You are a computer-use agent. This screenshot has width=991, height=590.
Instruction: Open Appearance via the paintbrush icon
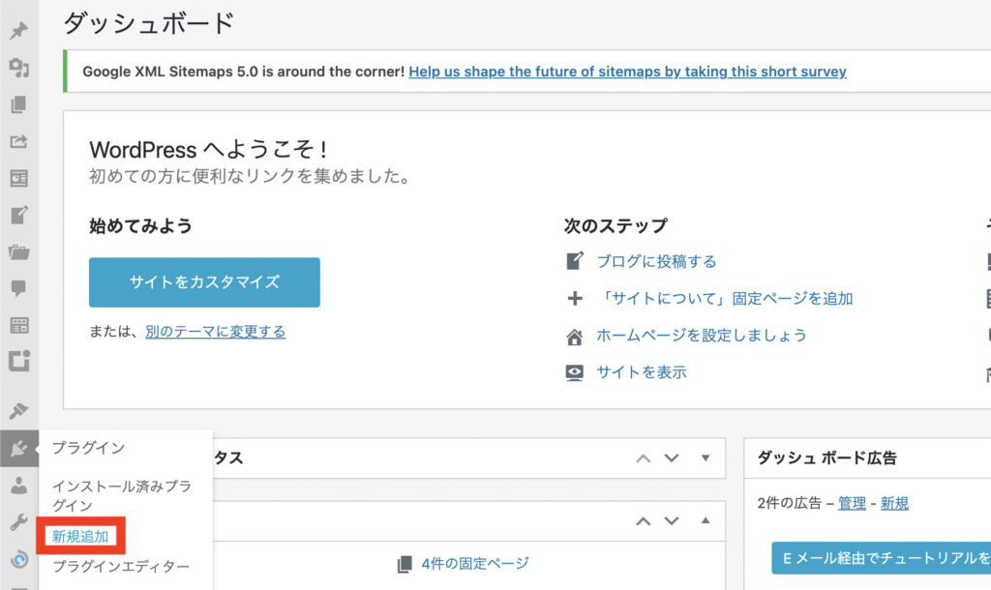pos(19,411)
